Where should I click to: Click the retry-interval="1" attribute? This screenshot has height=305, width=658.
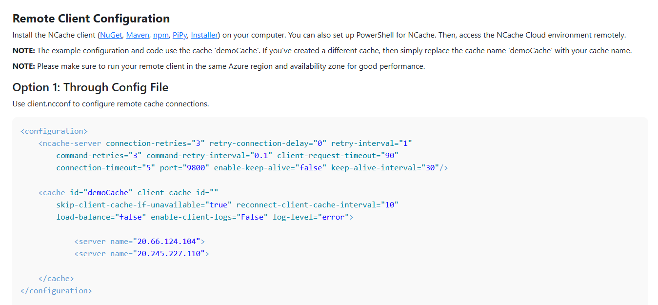tap(372, 143)
